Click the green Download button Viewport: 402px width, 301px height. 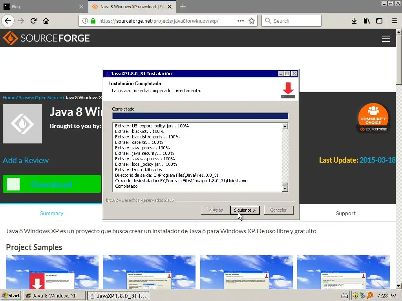point(52,184)
